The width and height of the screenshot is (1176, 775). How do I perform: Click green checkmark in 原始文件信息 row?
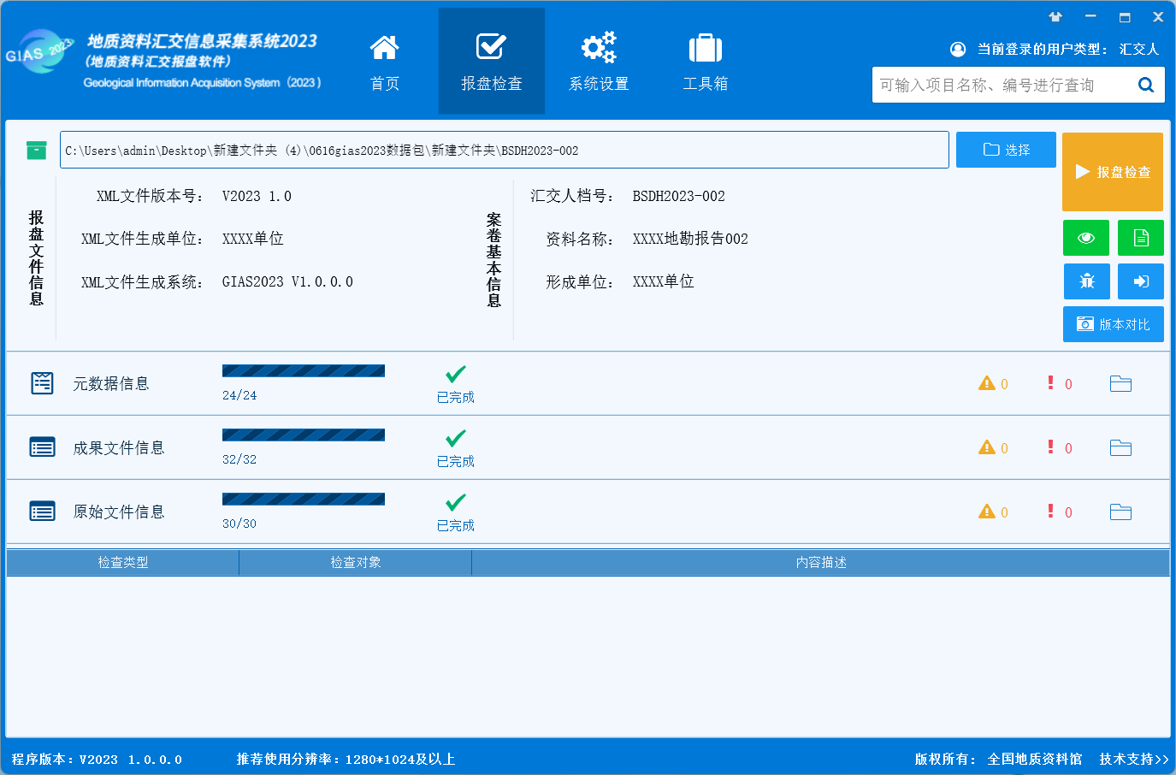point(456,502)
